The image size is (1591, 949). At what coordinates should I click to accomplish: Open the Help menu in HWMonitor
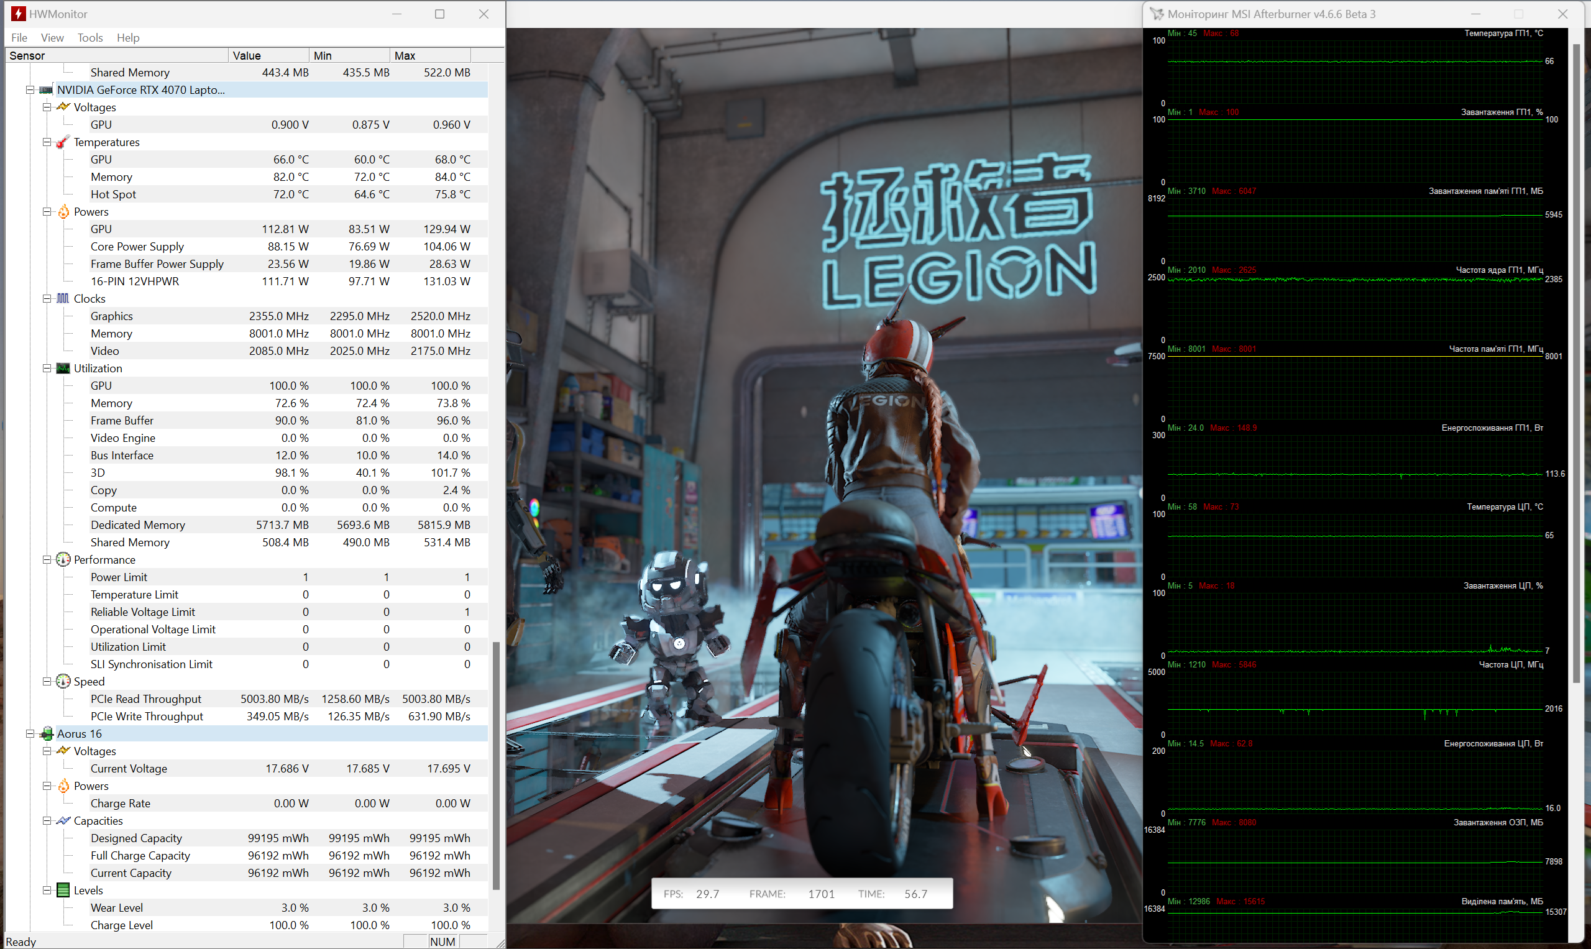point(128,38)
